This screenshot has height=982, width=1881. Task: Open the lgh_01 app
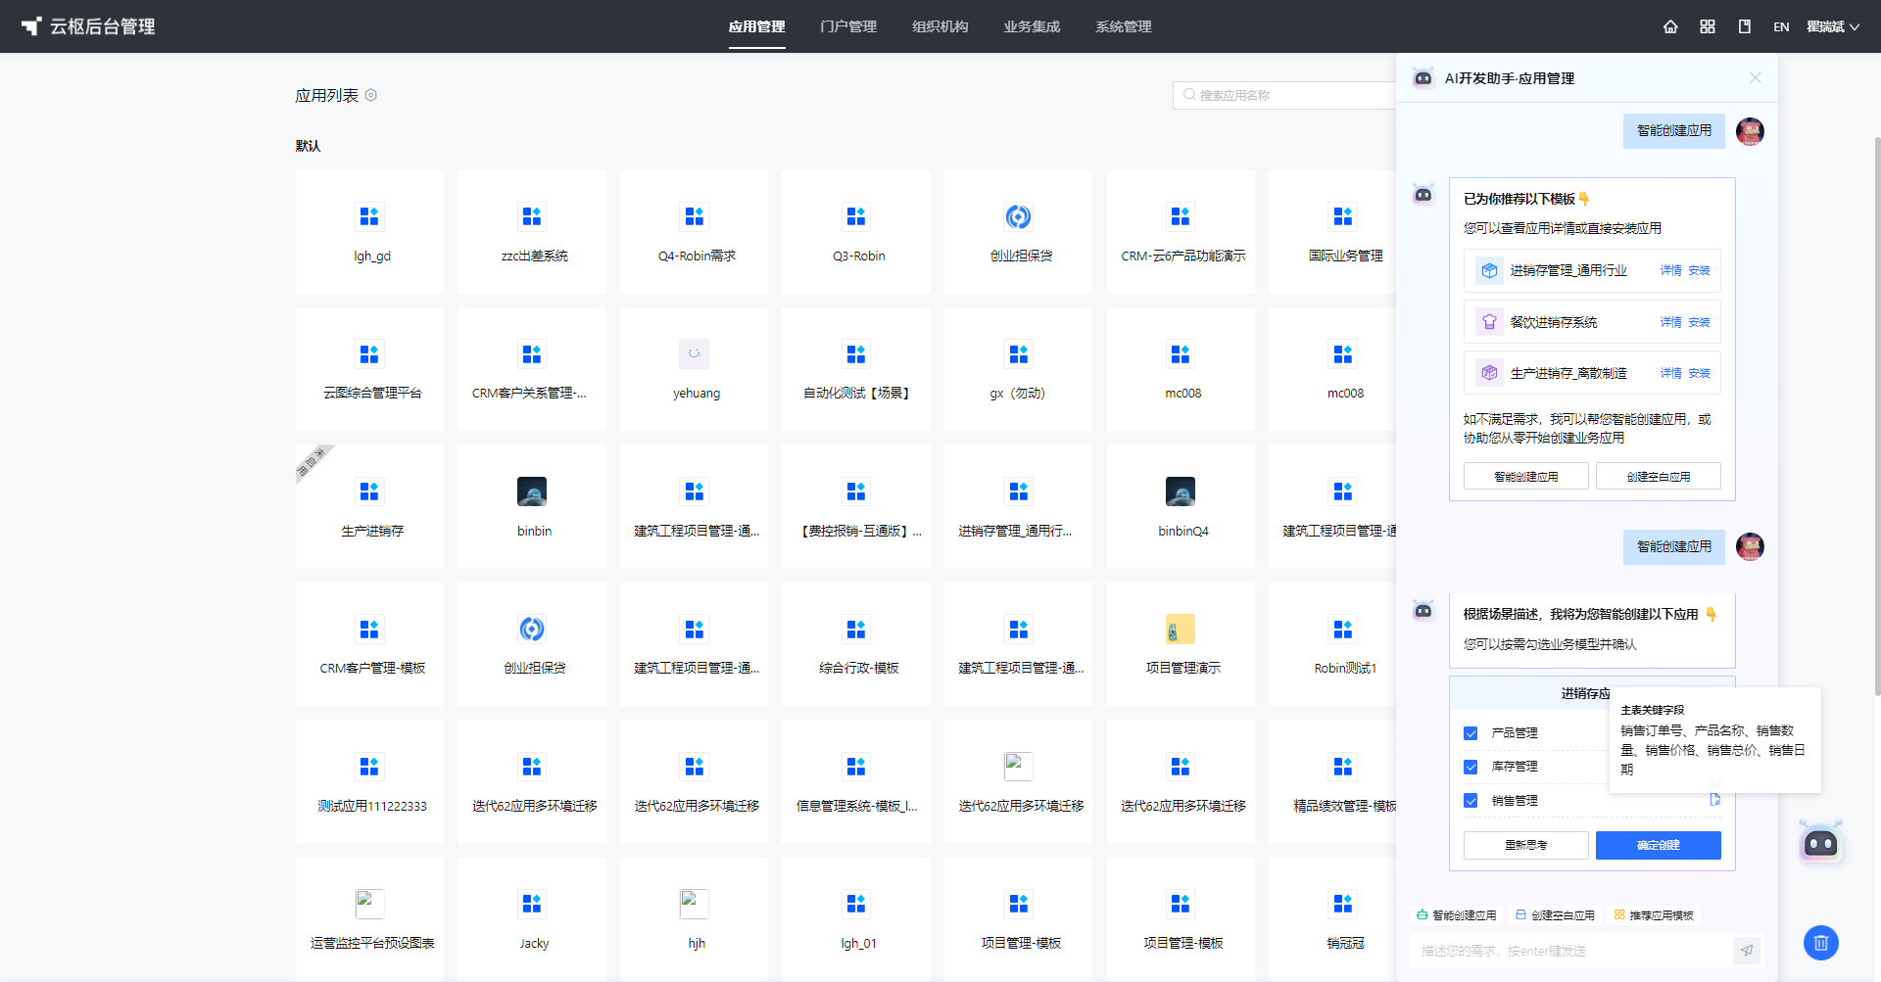[856, 919]
